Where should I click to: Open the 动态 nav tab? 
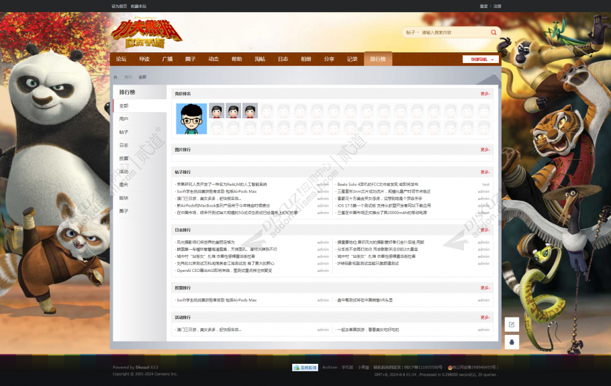click(x=214, y=59)
